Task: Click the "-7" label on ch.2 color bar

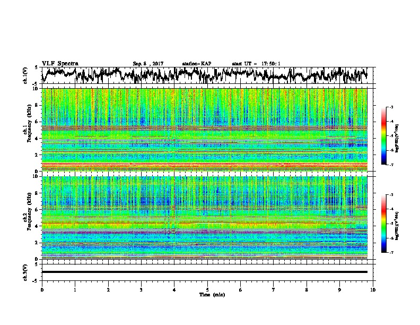Action: pos(391,253)
